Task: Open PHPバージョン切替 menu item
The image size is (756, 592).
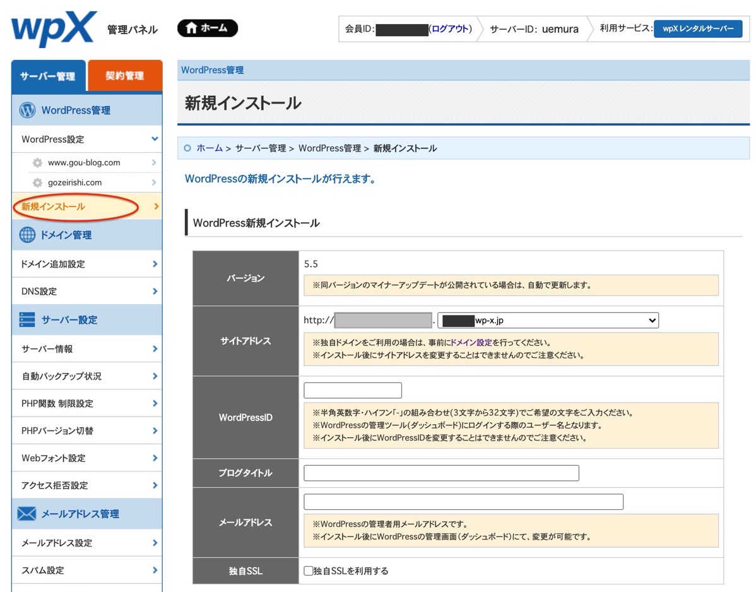Action: pos(87,430)
